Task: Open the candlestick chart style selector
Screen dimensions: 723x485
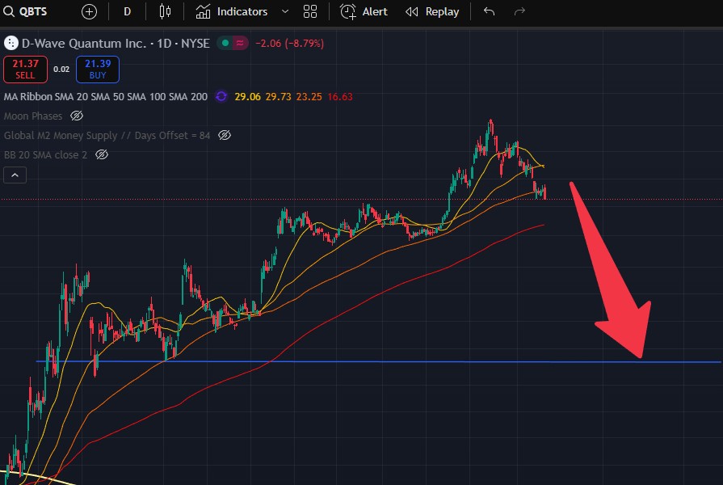Action: coord(165,11)
